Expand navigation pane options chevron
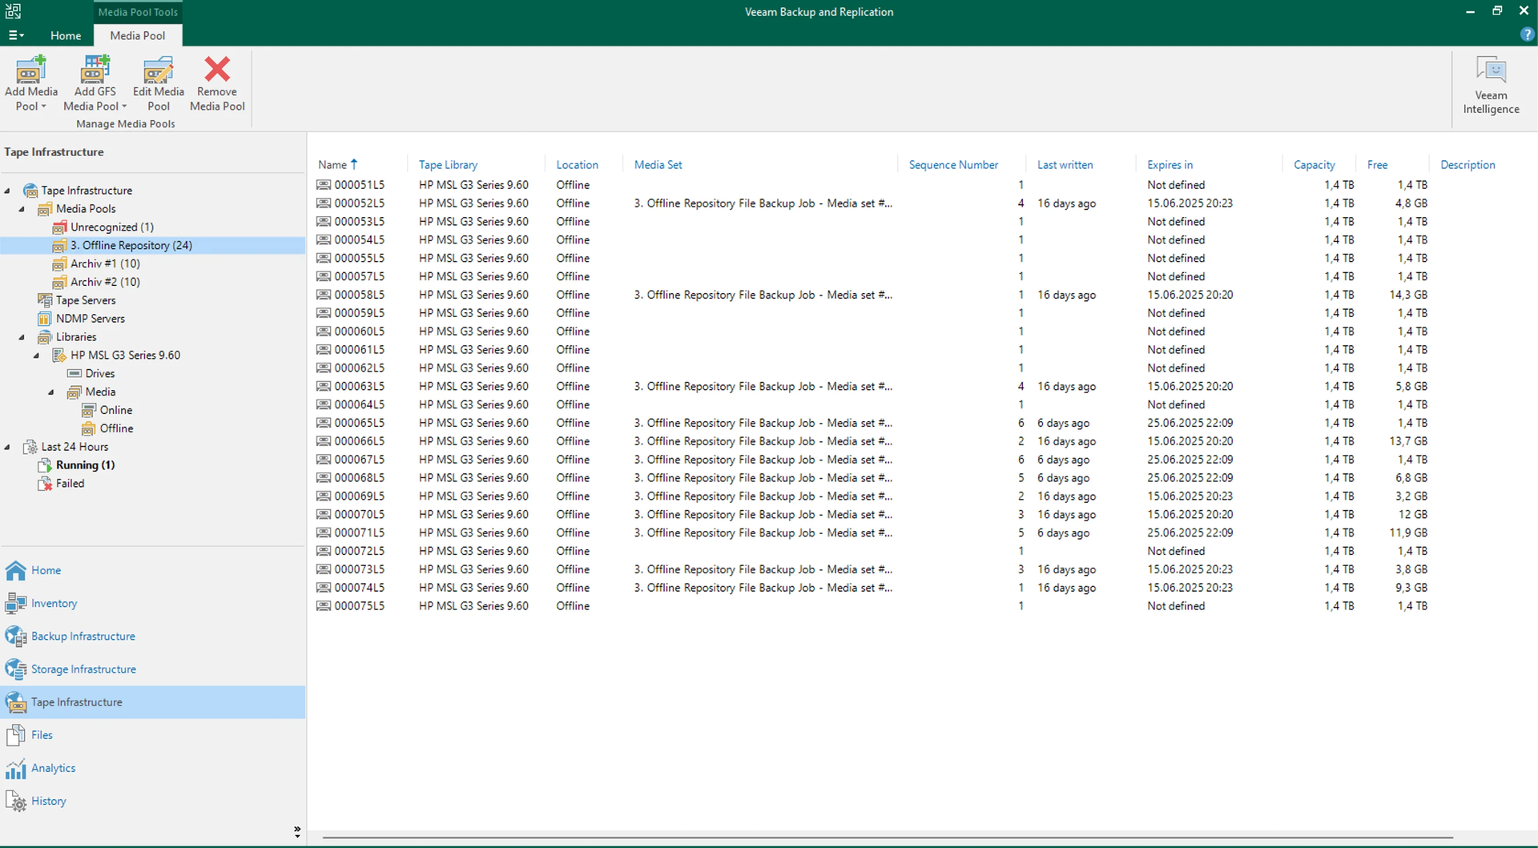 [297, 833]
